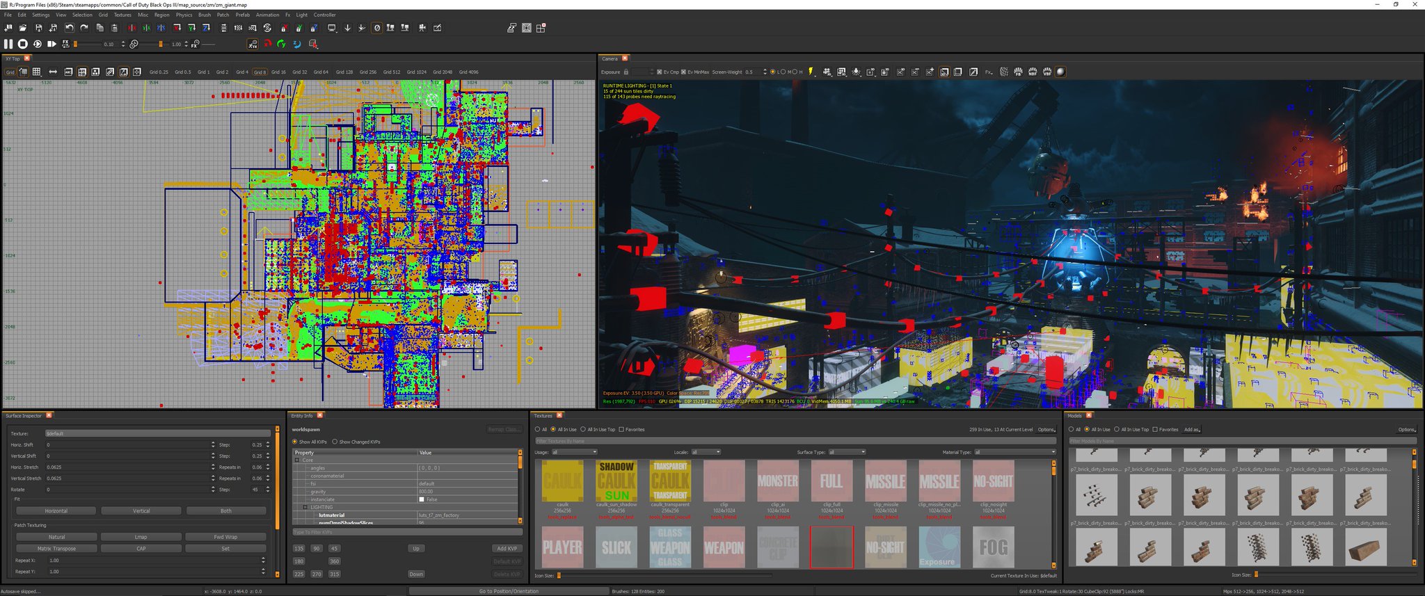The image size is (1425, 596).
Task: Open Options dropdown in Models panel
Action: tap(1407, 429)
